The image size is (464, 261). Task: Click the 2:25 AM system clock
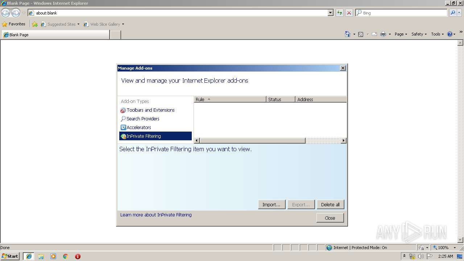(446, 256)
